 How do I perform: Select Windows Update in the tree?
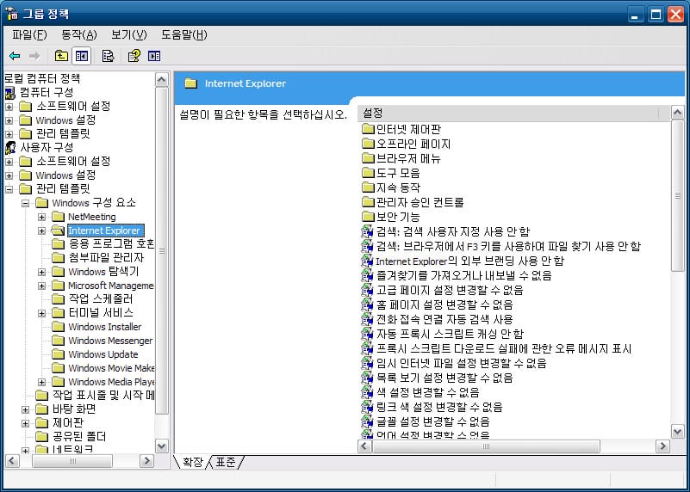(x=103, y=354)
